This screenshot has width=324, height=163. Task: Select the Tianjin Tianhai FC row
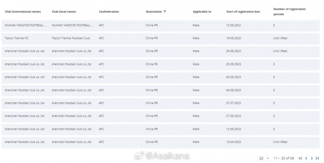161,38
